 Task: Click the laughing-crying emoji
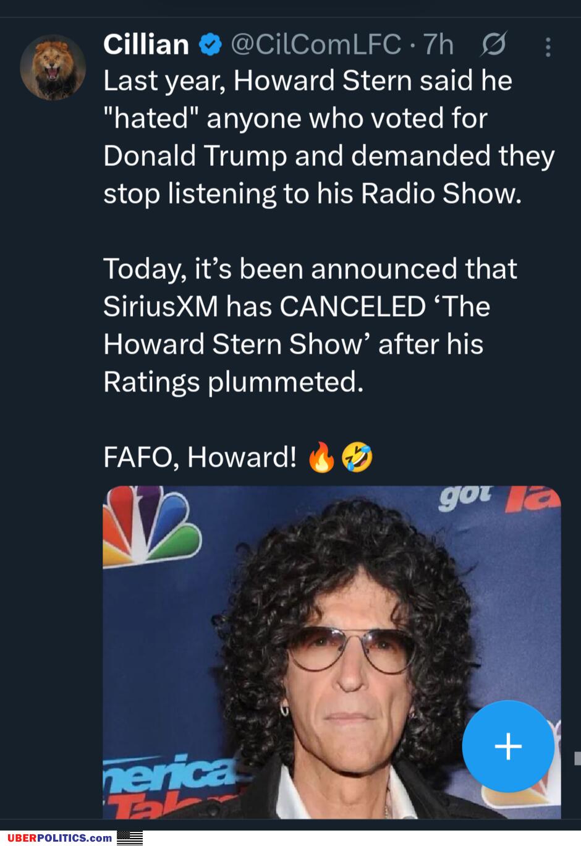pyautogui.click(x=357, y=458)
